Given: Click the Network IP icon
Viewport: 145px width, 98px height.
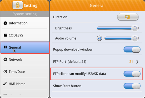Looking at the screenshot, I should point(5,59).
